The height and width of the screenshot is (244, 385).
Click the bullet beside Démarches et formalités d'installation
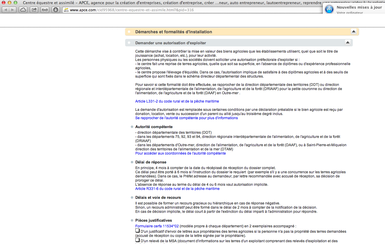click(x=129, y=32)
